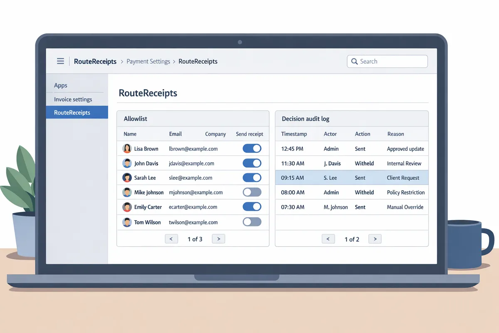Click the last RouteReceipts breadcrumb
The width and height of the screenshot is (499, 333).
tap(198, 61)
